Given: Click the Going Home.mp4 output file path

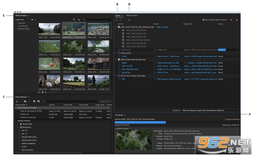Looking at the screenshot, I should (200, 56).
